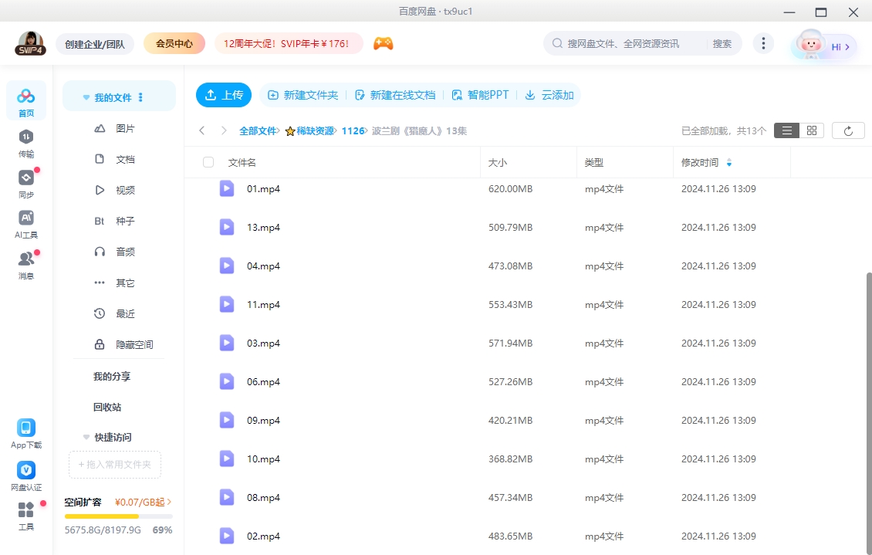This screenshot has height=555, width=872.
Task: Open AI工具 in the left sidebar
Action: click(x=26, y=224)
